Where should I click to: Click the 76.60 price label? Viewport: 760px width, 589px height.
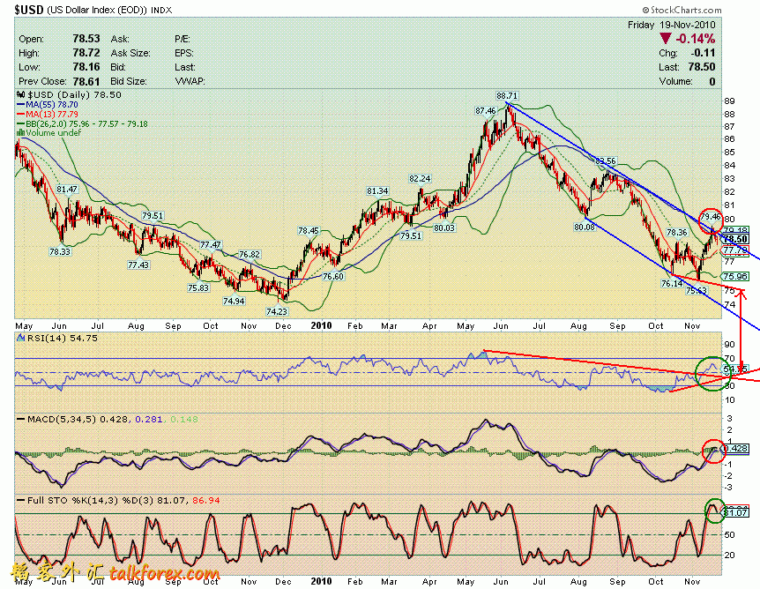pyautogui.click(x=333, y=276)
